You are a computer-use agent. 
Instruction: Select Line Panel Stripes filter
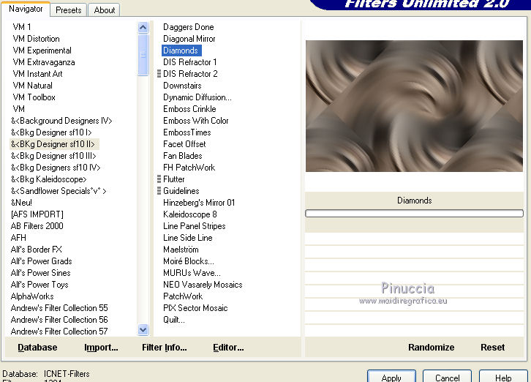195,226
